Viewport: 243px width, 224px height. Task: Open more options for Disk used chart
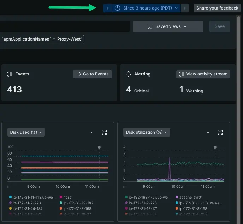[x=91, y=132]
